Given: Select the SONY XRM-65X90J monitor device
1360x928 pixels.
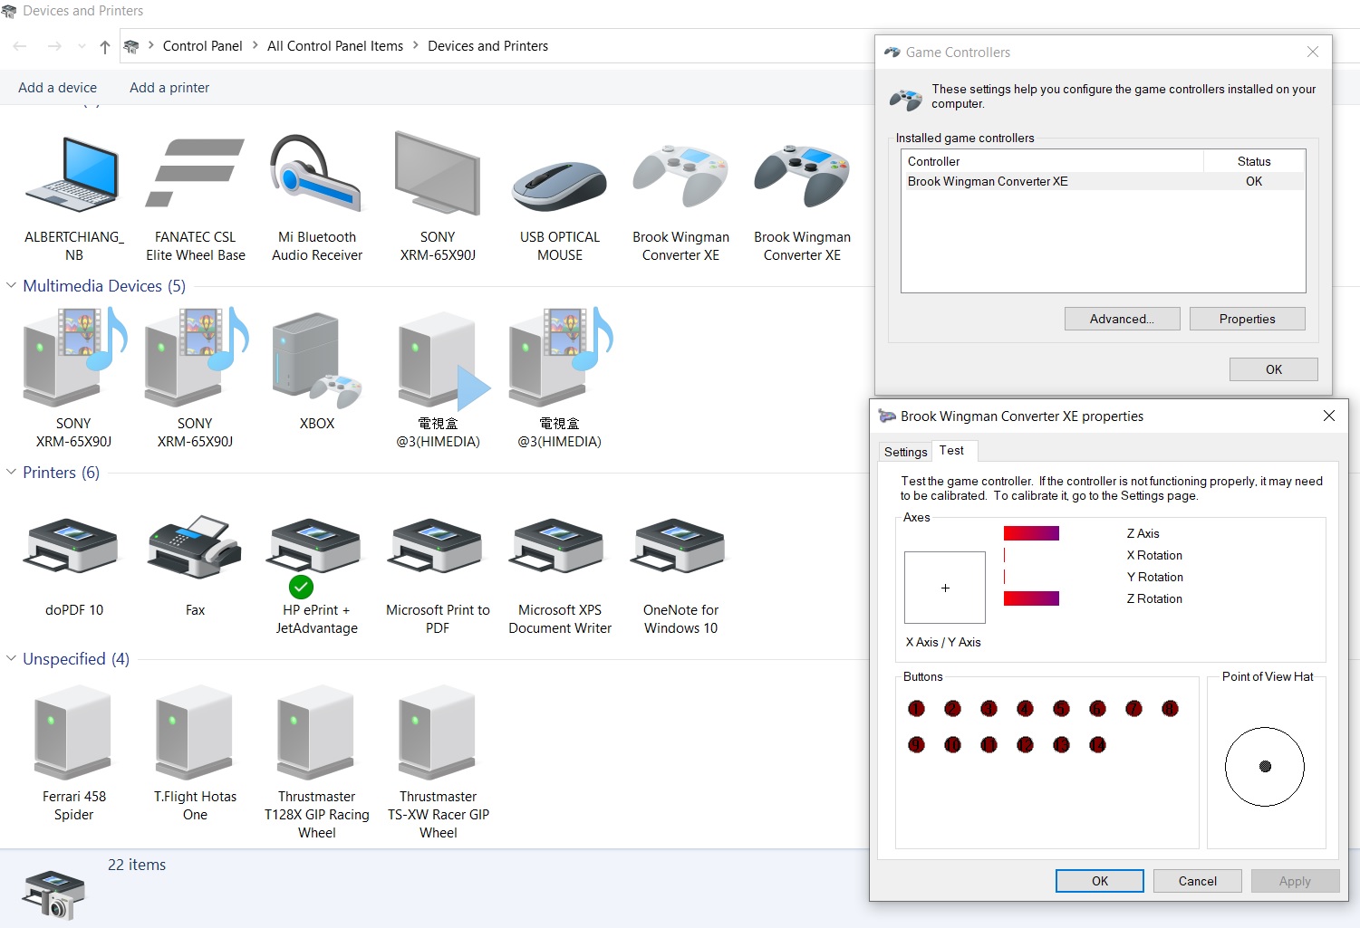Looking at the screenshot, I should pos(438,197).
